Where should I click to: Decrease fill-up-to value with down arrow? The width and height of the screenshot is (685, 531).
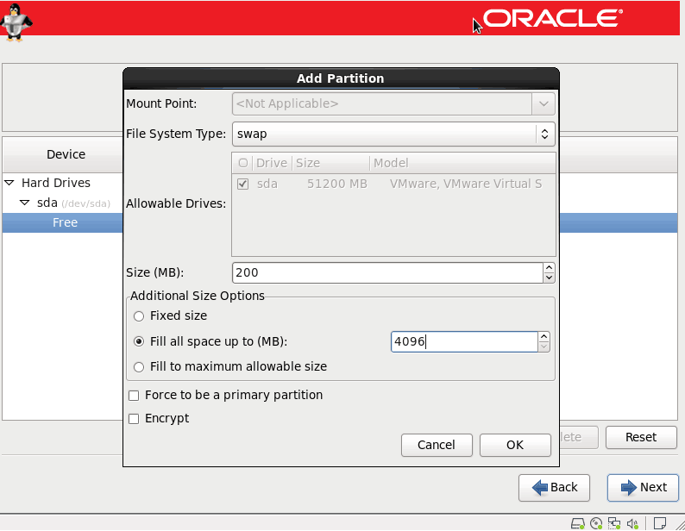point(544,347)
